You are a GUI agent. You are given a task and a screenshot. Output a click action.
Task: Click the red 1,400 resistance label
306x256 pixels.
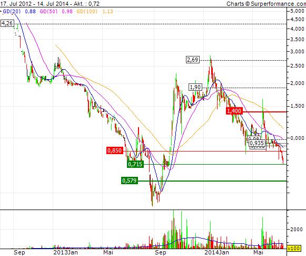[234, 111]
